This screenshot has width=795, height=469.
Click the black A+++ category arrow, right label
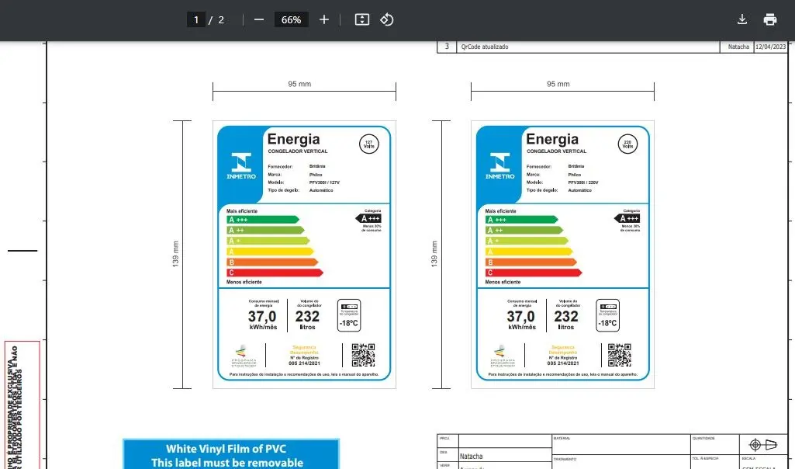pos(627,219)
